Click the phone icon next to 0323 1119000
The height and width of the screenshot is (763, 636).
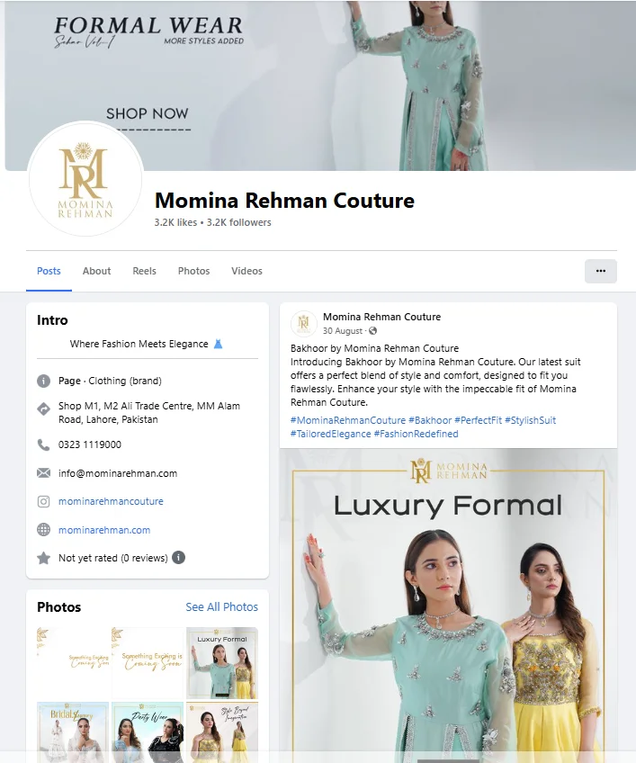43,444
